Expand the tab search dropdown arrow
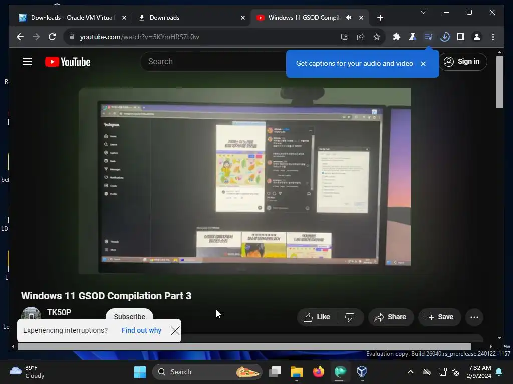Screen dimensions: 513x384 423,12
